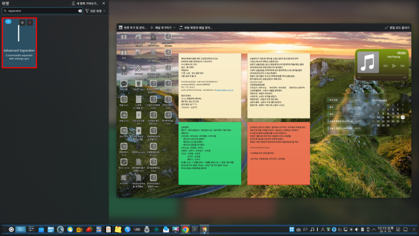
Task: Open 바탕 화면과 패널 관리 settings
Action: [196, 28]
